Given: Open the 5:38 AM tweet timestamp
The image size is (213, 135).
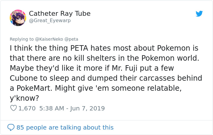Looking at the screenshot, I should pyautogui.click(x=52, y=108).
